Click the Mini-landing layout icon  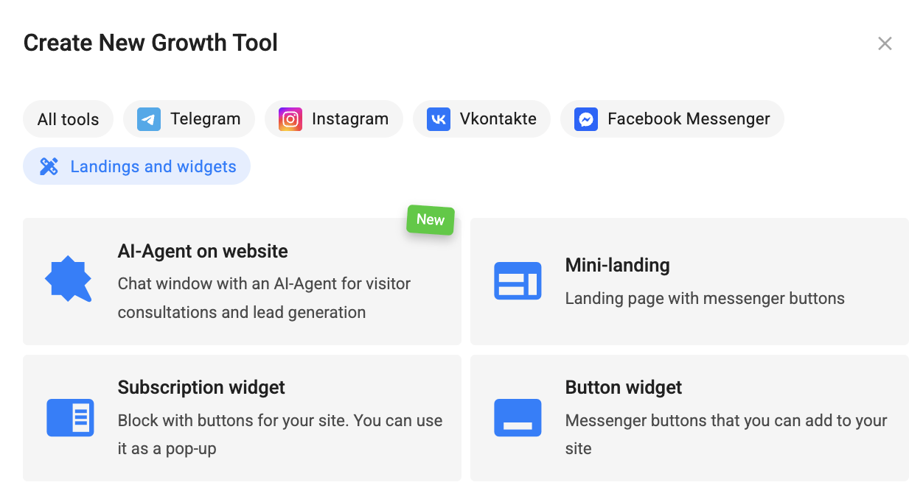tap(518, 281)
